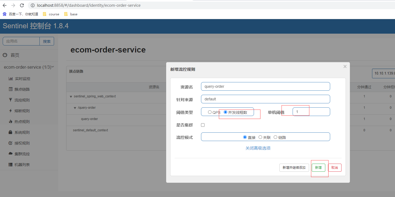This screenshot has width=395, height=197.
Task: Click 新增并继续添加 button
Action: 294,167
